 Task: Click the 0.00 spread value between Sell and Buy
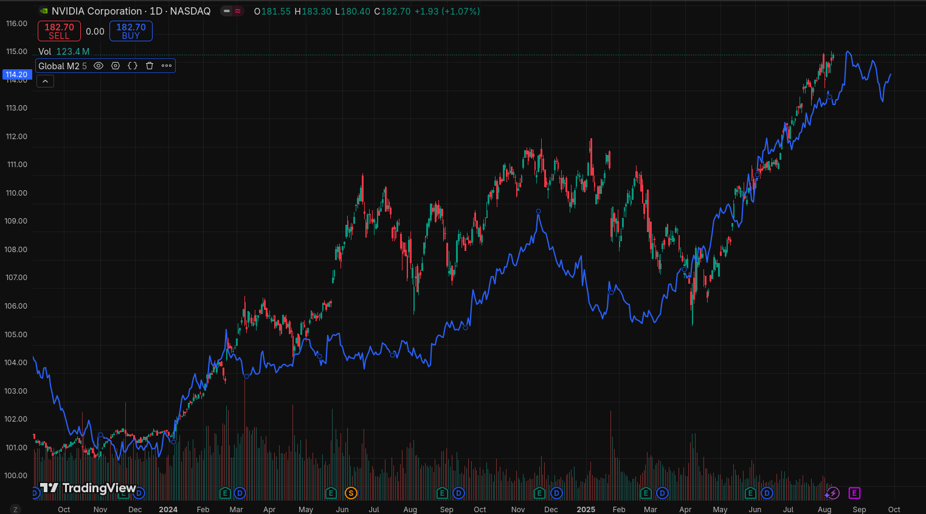click(95, 31)
